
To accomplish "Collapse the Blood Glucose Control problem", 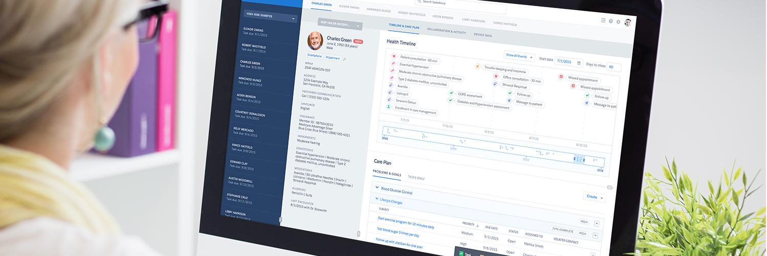I will coord(378,188).
